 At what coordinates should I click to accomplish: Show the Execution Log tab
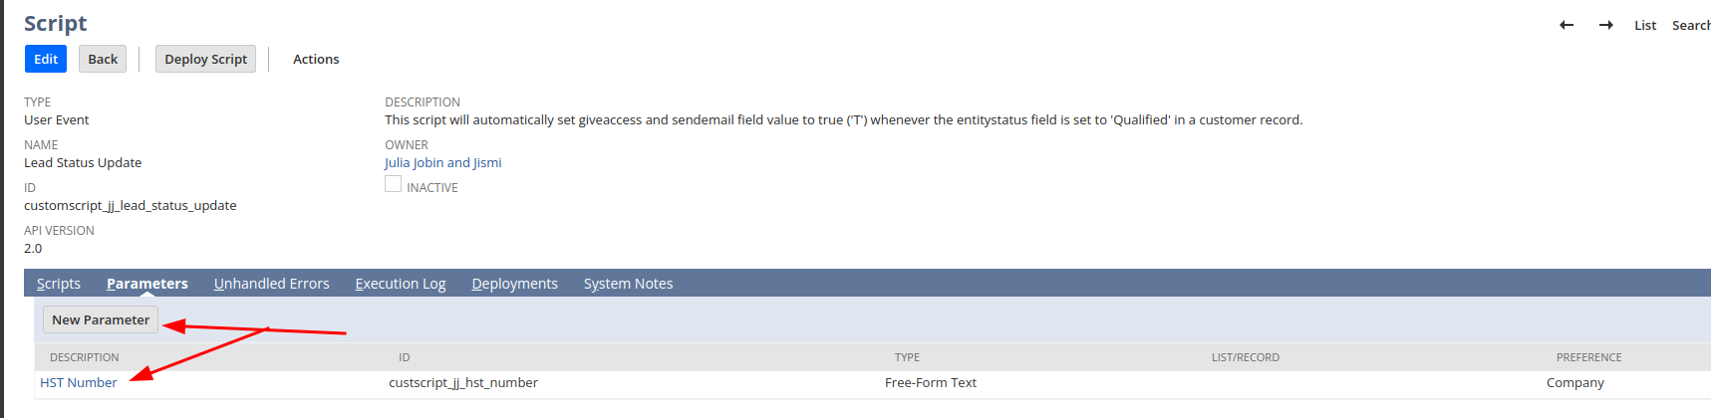401,284
